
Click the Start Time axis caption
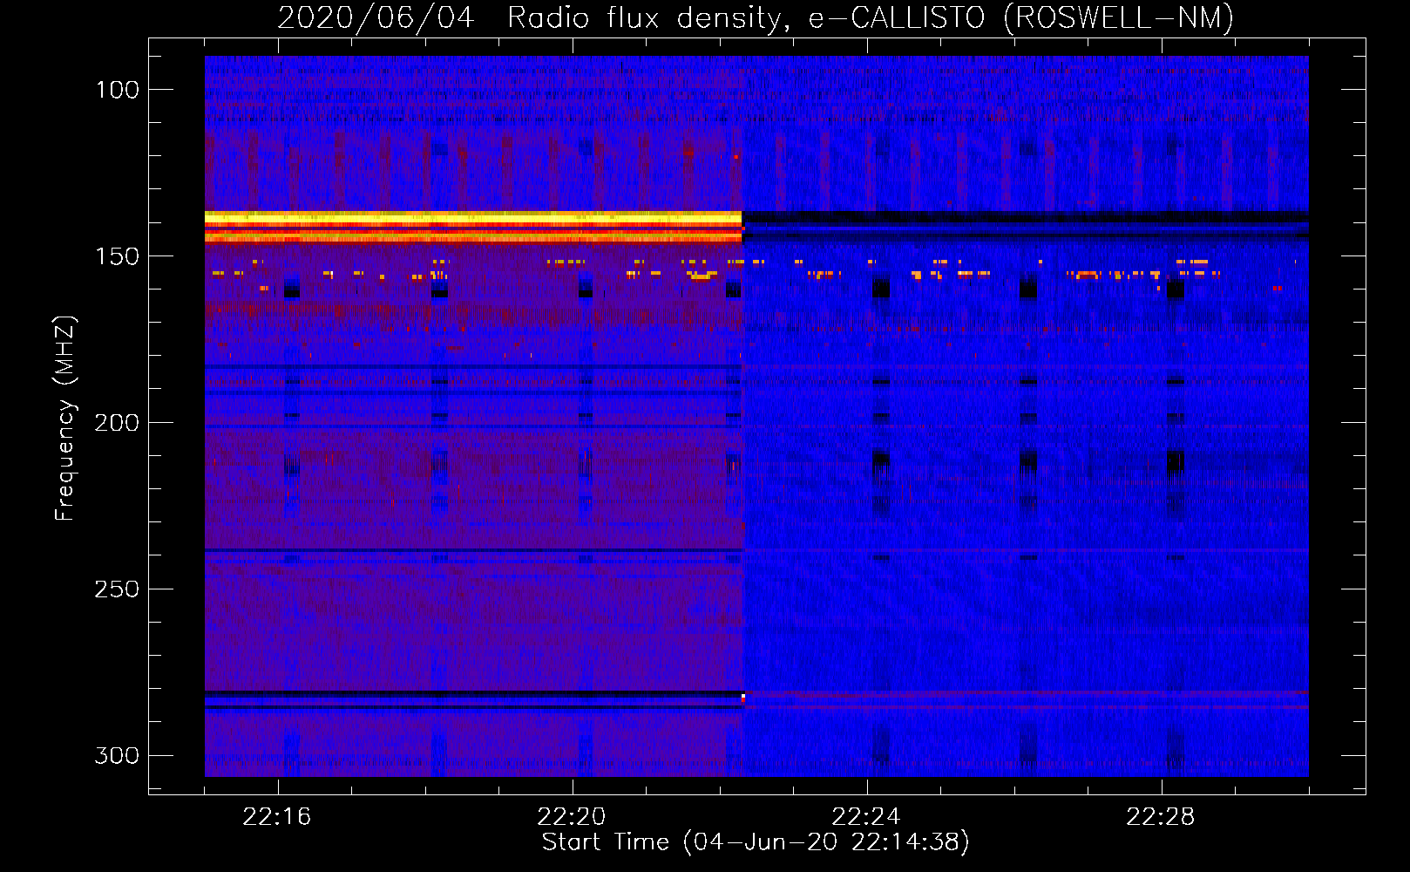756,842
